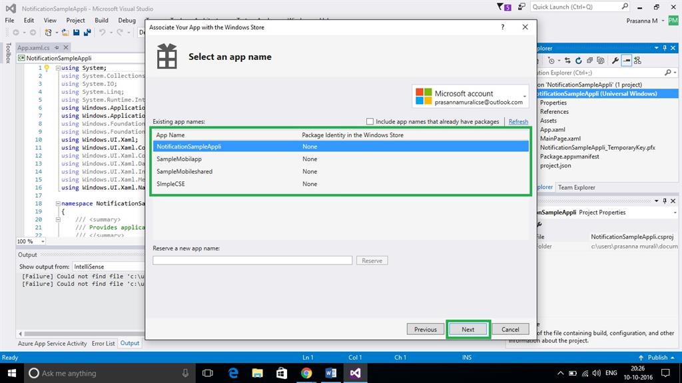Viewport: 682px width, 383px height.
Task: Collapse the using directives block
Action: pyautogui.click(x=58, y=68)
